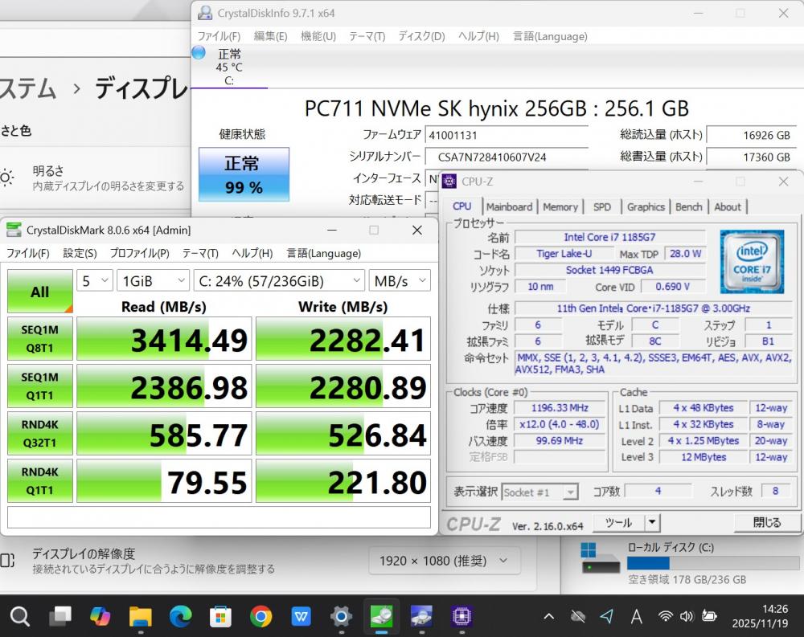Open the MB/s unit dropdown

click(400, 280)
